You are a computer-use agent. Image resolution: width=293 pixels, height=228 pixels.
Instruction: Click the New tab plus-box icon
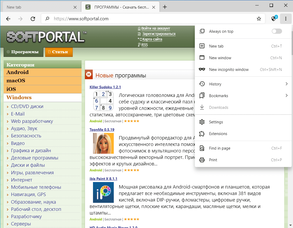point(202,46)
